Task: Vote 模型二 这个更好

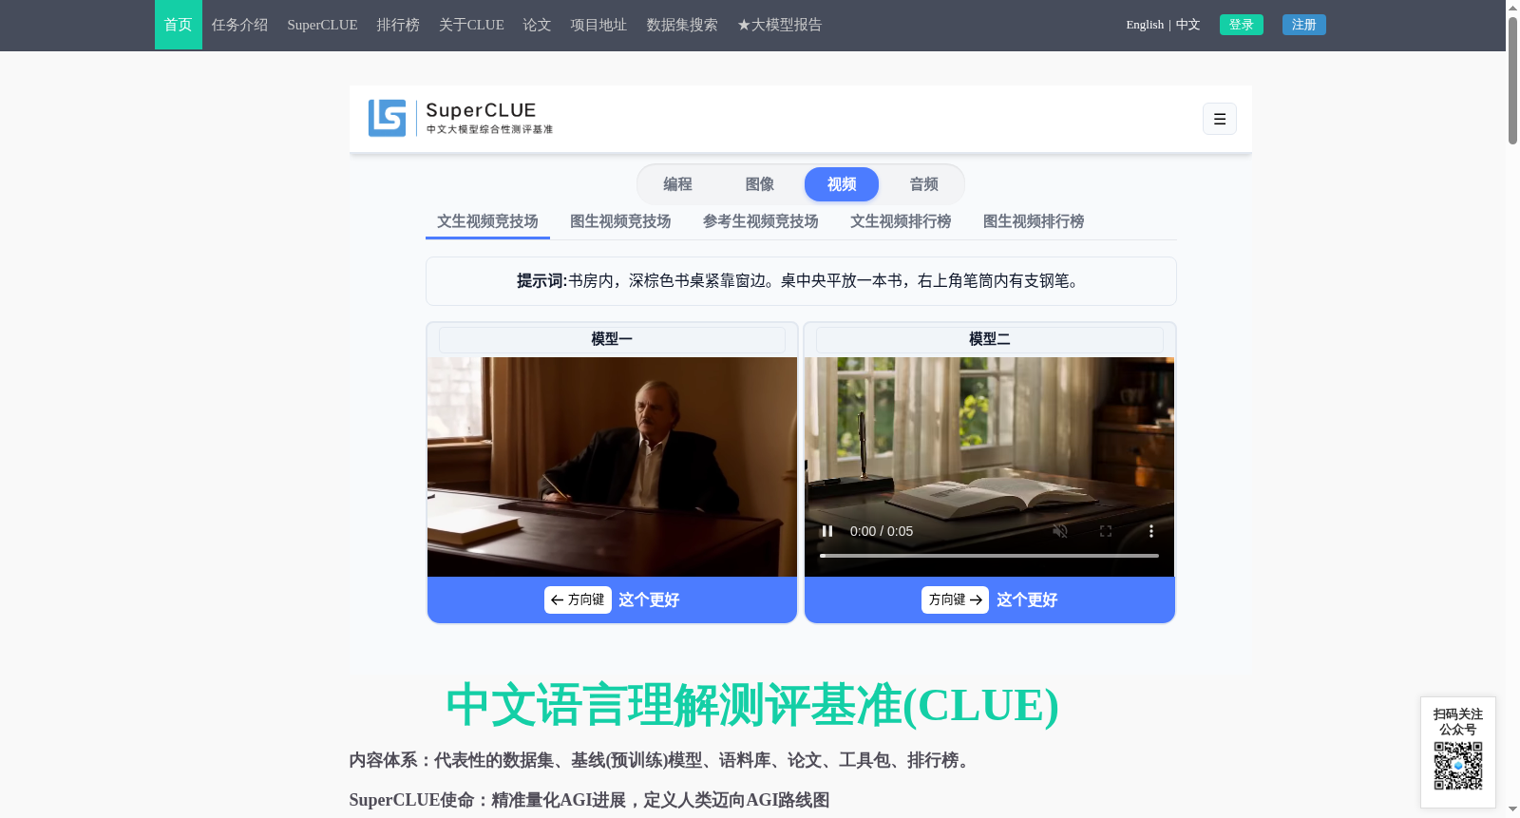Action: [x=989, y=599]
